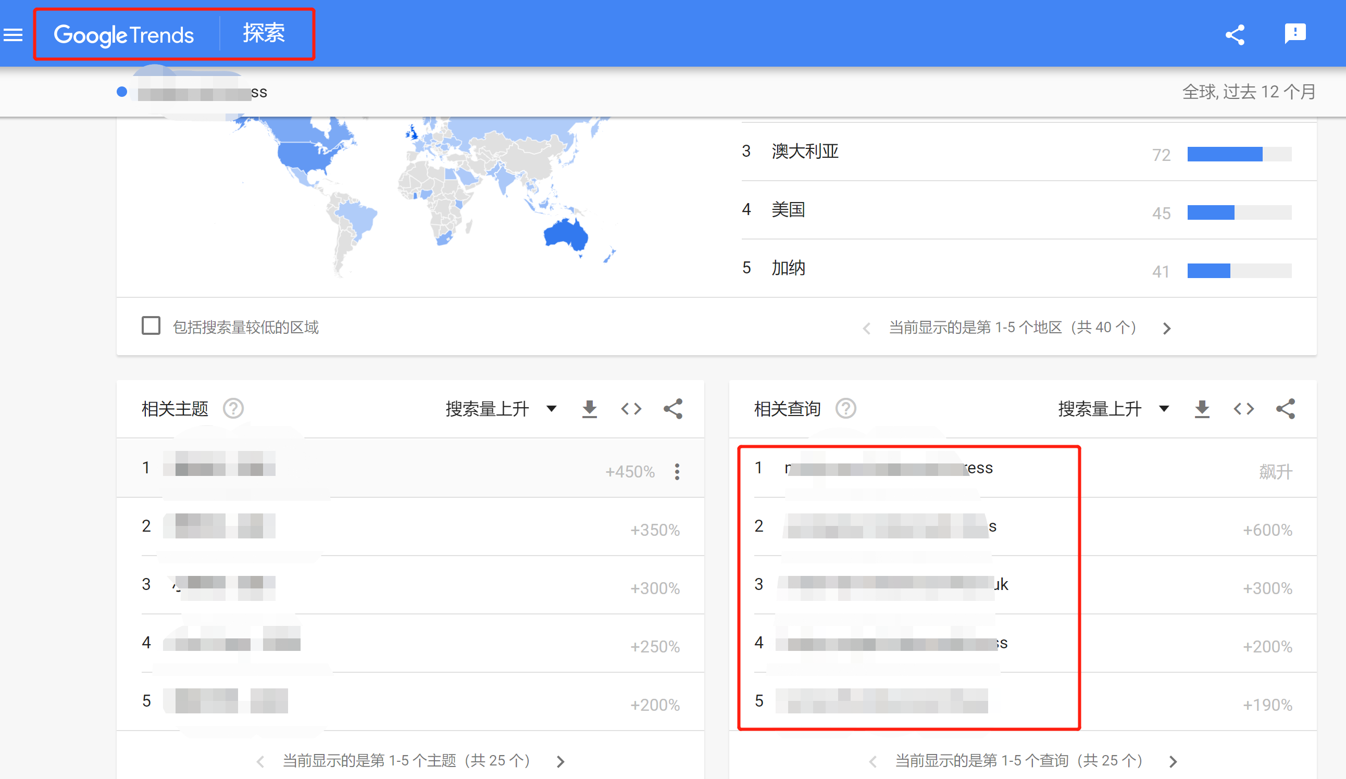
Task: Enable 包括搜索量较低的区域 option
Action: pyautogui.click(x=151, y=326)
